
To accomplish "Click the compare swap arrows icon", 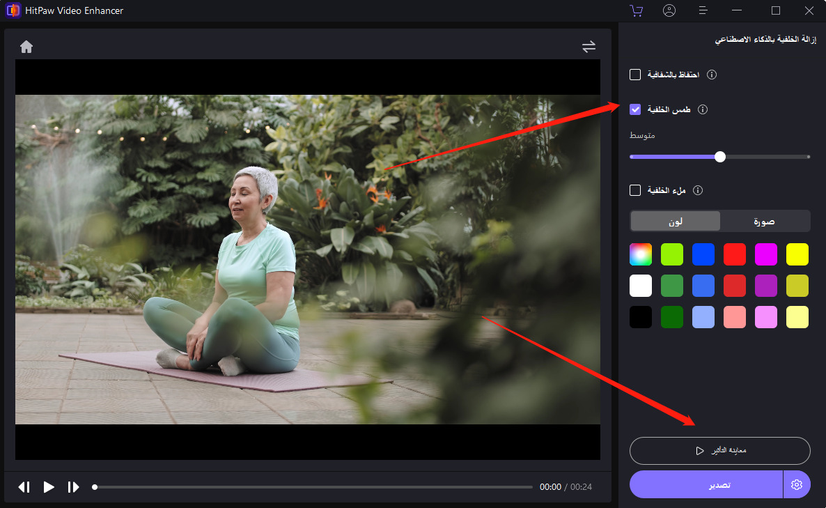I will (x=589, y=47).
